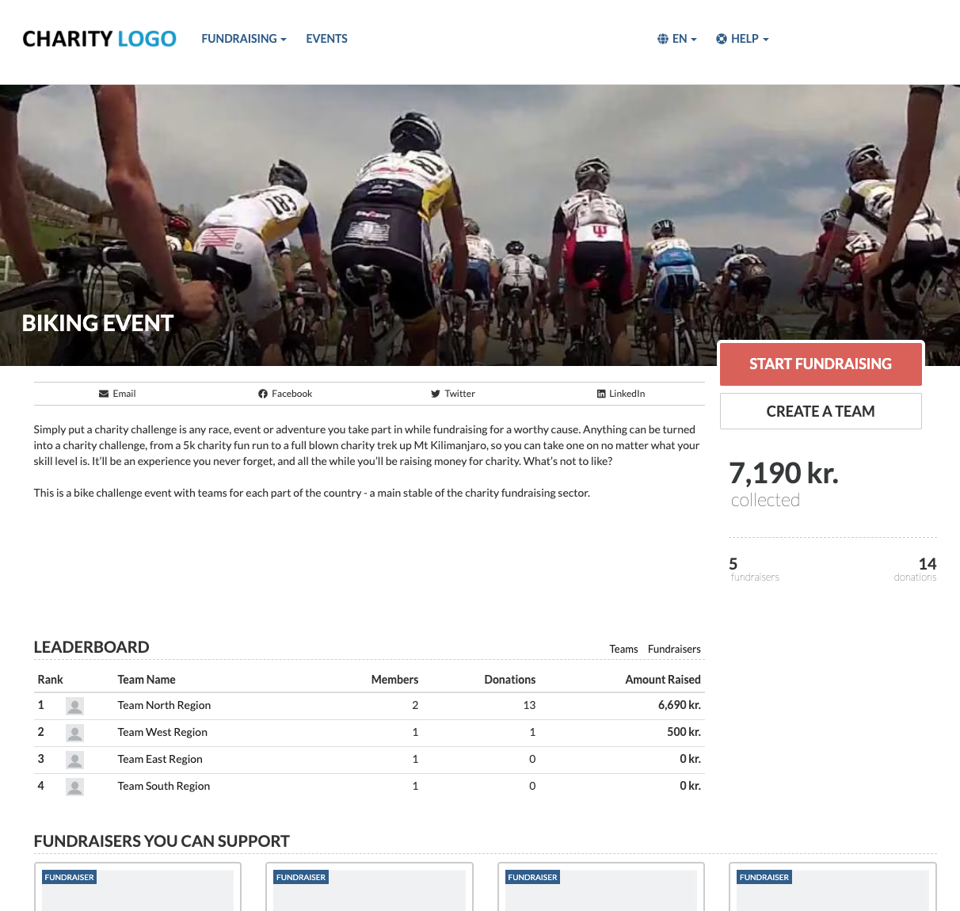Click Team North Region avatar icon
The height and width of the screenshot is (911, 960).
pos(74,706)
